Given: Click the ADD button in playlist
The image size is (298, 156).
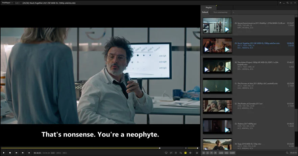Looking at the screenshot, I should 221,153.
